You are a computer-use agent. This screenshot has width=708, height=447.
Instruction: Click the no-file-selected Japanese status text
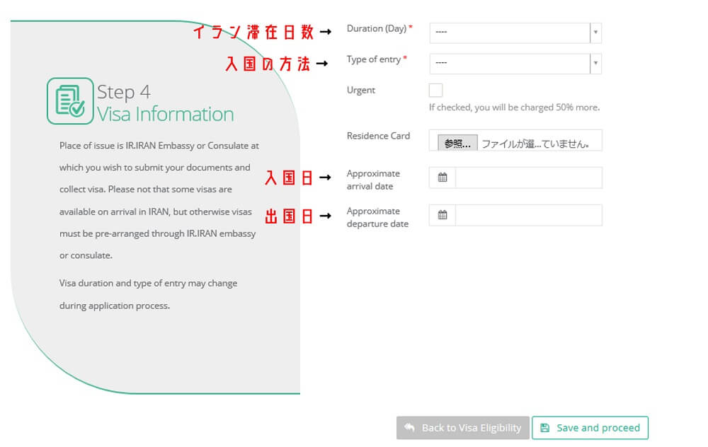pos(535,144)
